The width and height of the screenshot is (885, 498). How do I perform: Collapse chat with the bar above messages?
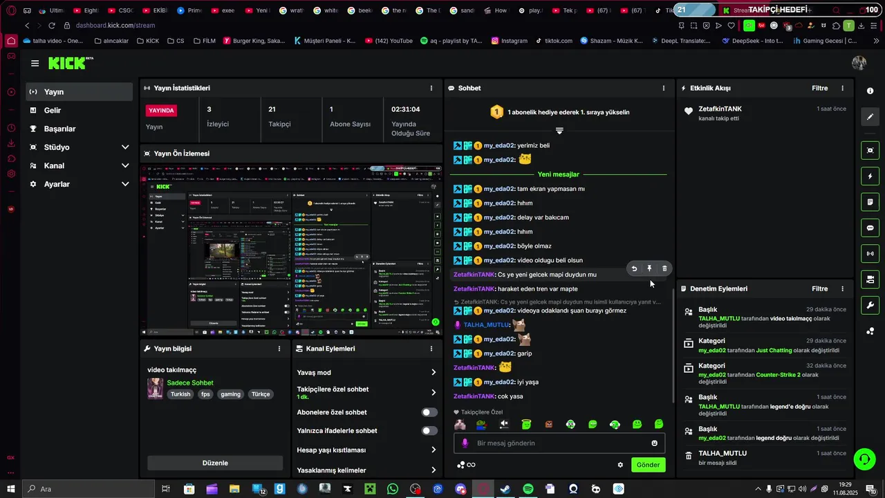click(559, 131)
